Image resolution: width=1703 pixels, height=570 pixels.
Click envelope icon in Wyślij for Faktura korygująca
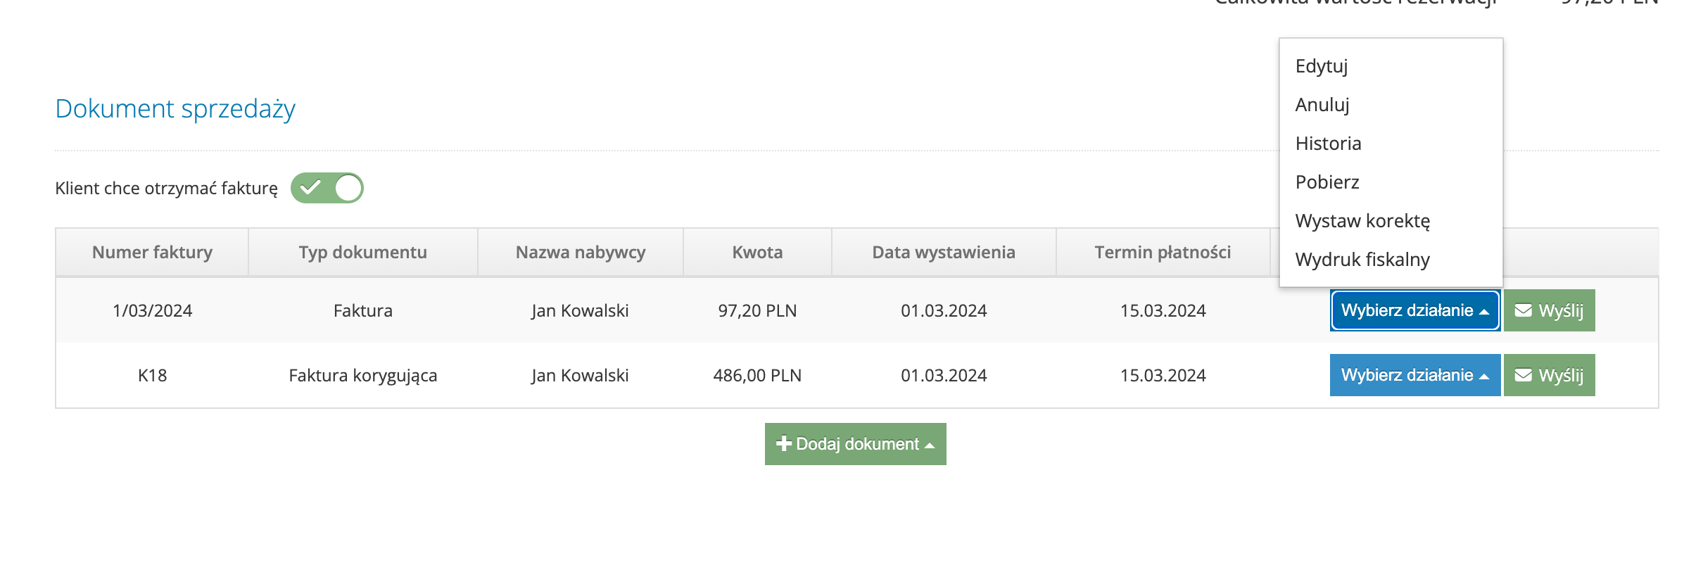[1523, 375]
